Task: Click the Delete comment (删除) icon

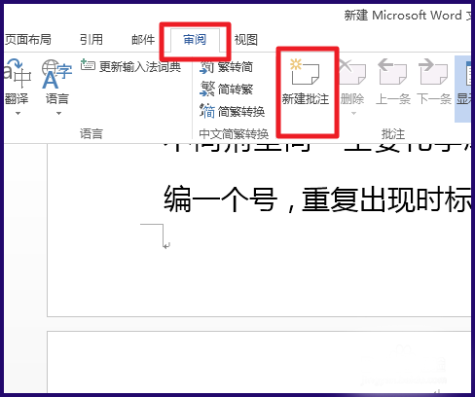Action: pyautogui.click(x=352, y=72)
